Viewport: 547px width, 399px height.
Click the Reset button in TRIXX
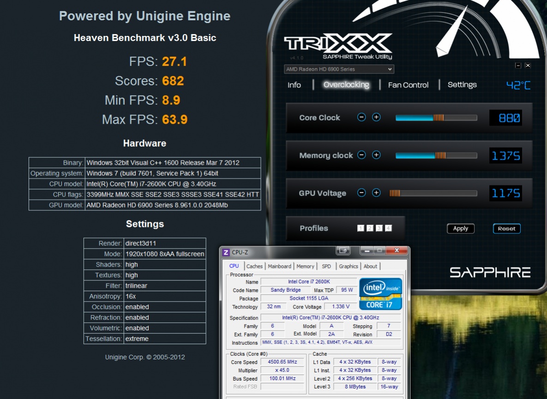coord(506,229)
